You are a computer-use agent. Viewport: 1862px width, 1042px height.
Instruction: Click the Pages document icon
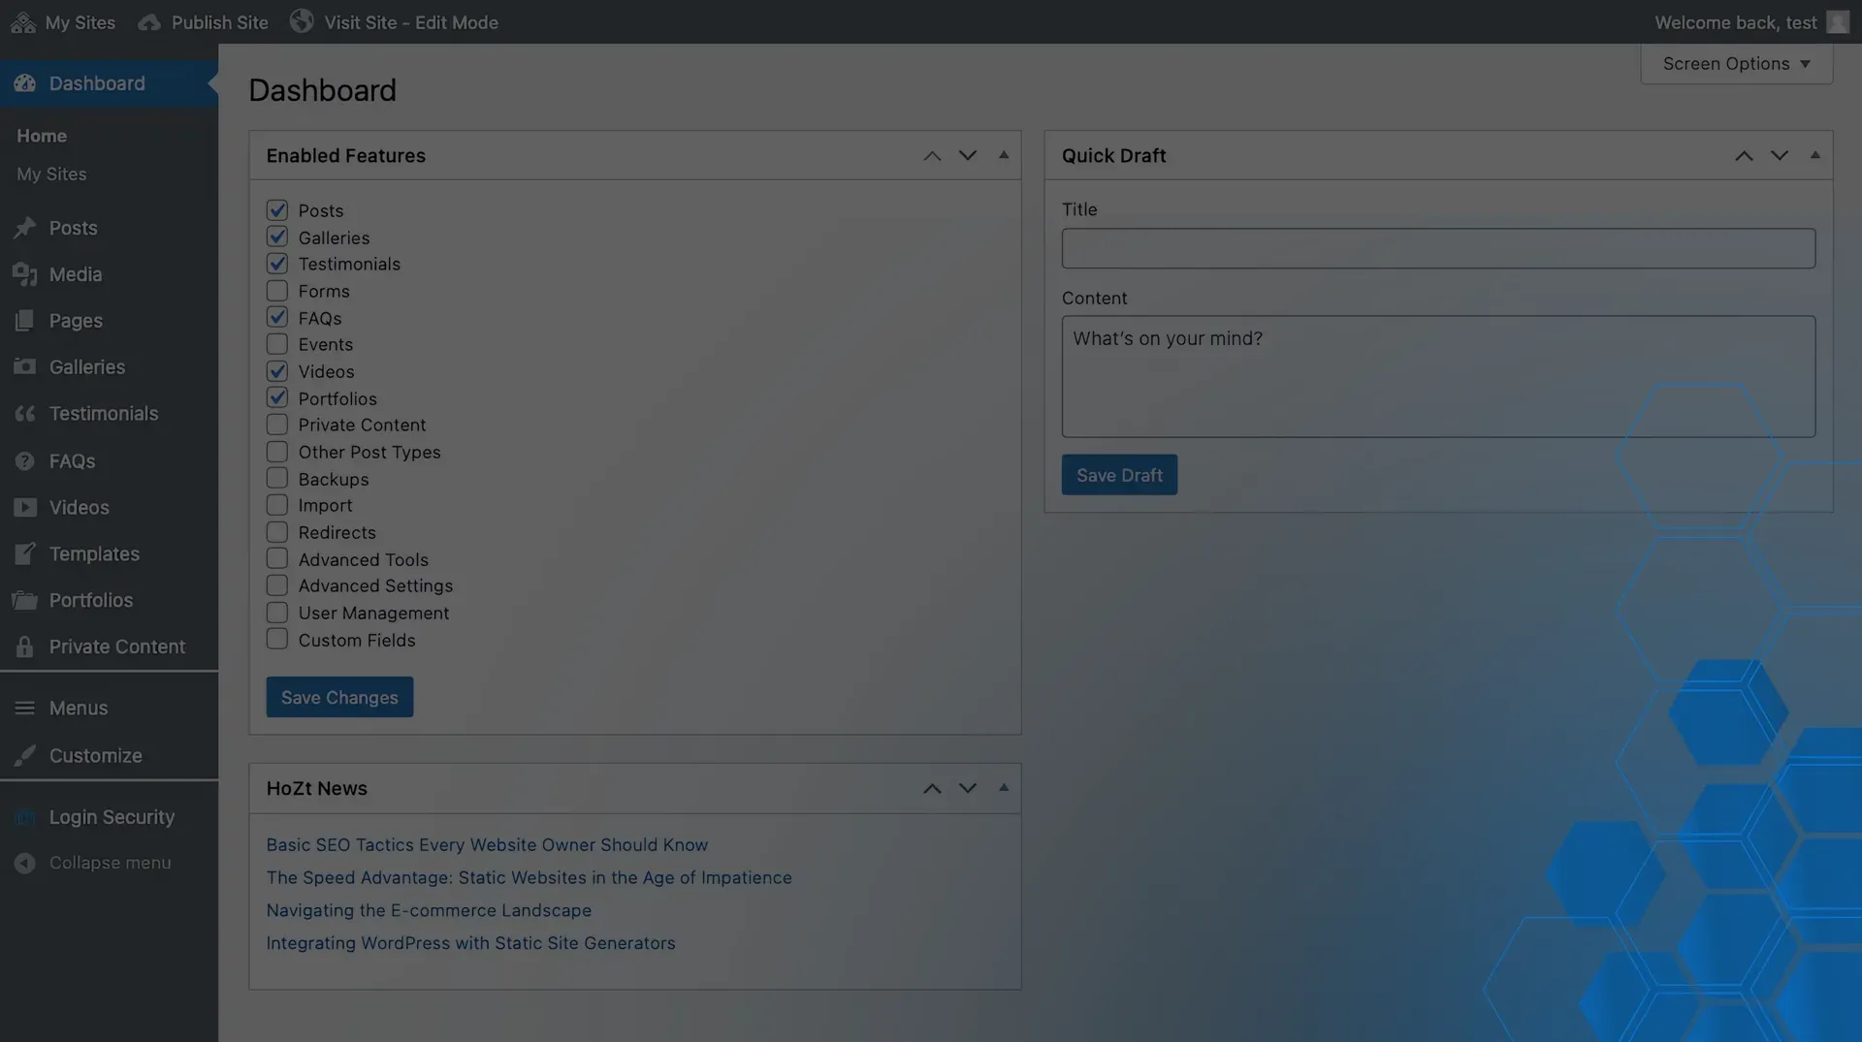[x=24, y=321]
